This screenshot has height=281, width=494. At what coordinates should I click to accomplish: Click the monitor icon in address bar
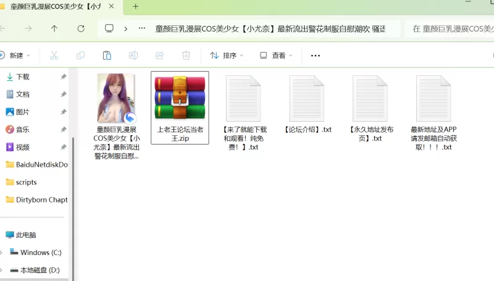click(109, 28)
